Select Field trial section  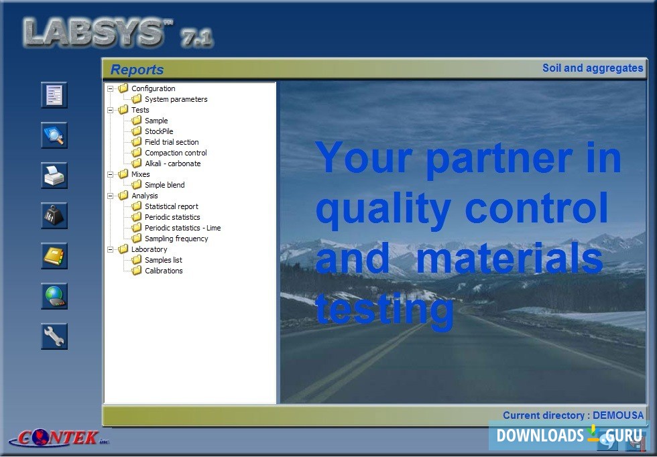coord(172,142)
